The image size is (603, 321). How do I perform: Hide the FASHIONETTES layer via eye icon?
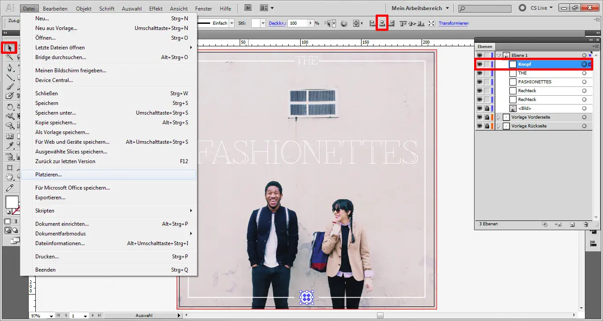click(479, 82)
